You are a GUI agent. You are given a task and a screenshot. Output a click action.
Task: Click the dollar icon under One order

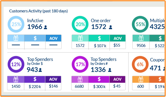[x=99, y=38]
